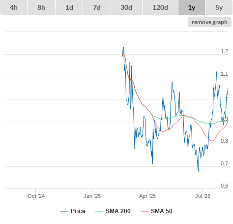Select the 8h time range
This screenshot has height=224, width=233.
pyautogui.click(x=41, y=7)
